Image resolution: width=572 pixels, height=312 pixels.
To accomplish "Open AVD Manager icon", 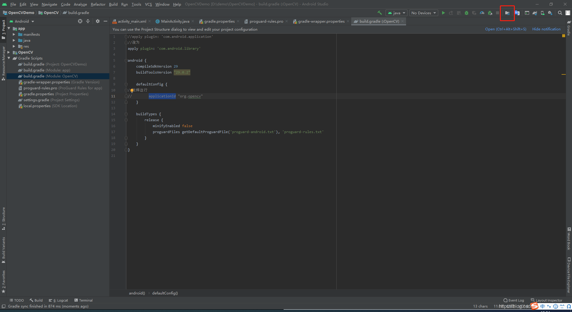I will click(543, 13).
